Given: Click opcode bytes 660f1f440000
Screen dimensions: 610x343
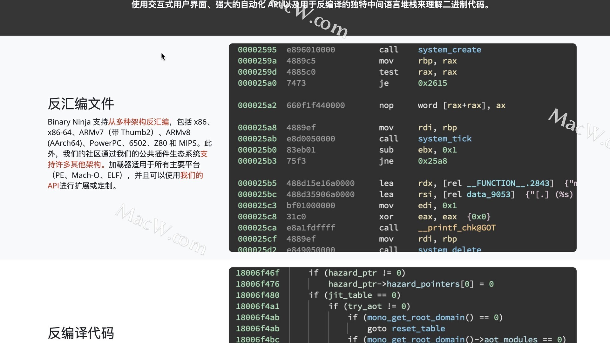Looking at the screenshot, I should (x=315, y=105).
